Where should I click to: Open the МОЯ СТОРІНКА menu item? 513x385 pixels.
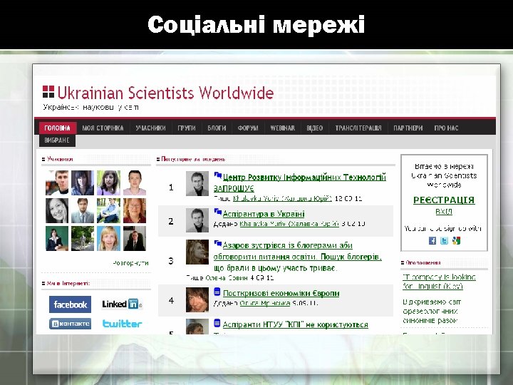[x=103, y=128]
